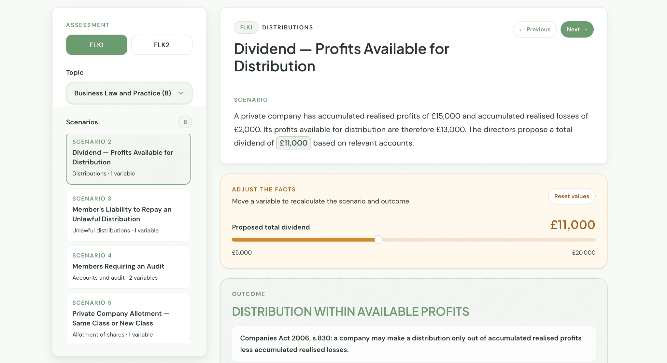Viewport: 667px width, 363px height.
Task: Click the £5,000 slider minimum label
Action: coord(242,253)
